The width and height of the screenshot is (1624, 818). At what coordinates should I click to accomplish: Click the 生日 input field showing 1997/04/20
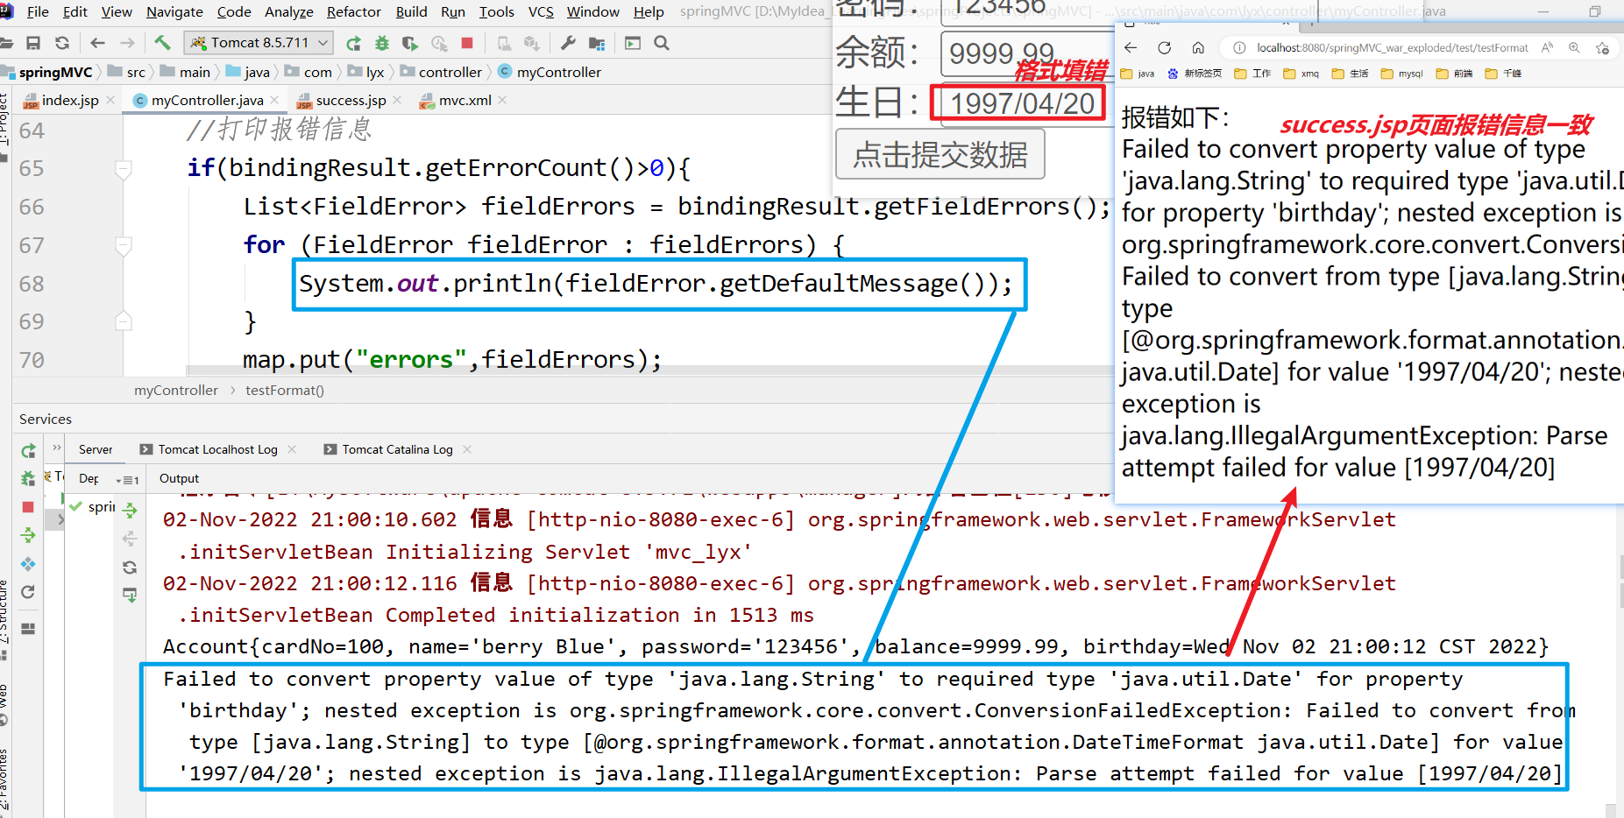click(1022, 104)
